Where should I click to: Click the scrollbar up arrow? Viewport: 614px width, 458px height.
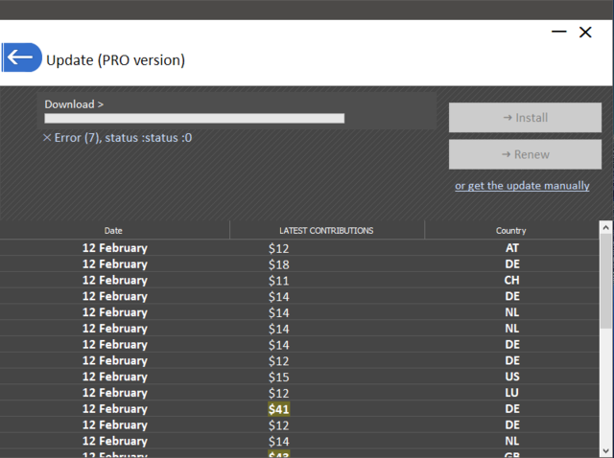[605, 227]
